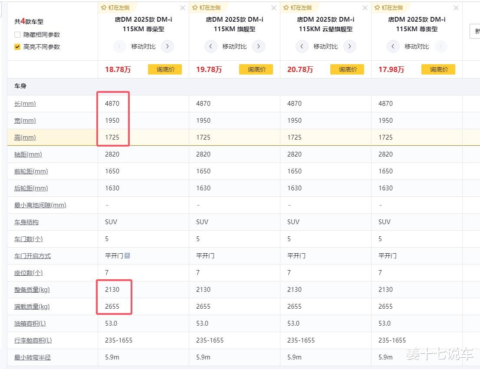The width and height of the screenshot is (480, 369).
Task: Move 云辇旗舰型 column left
Action: [302, 46]
